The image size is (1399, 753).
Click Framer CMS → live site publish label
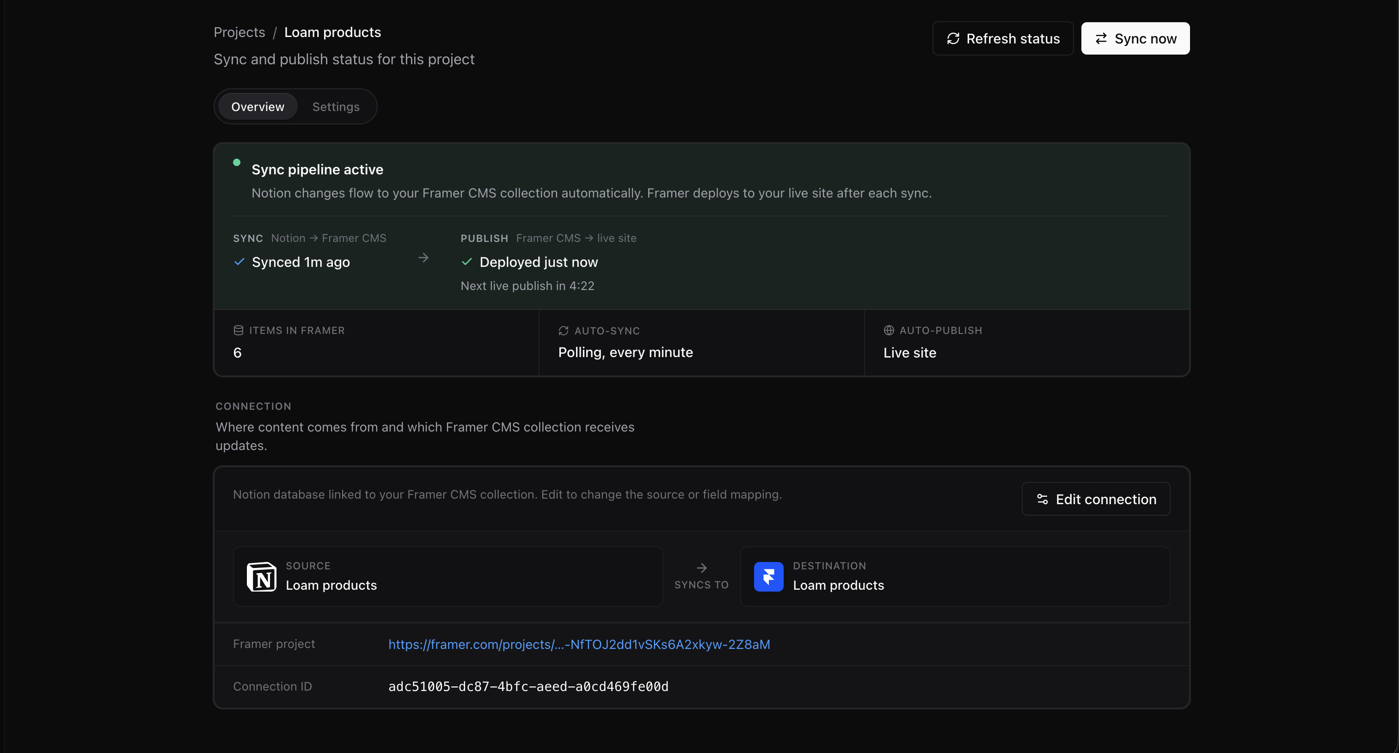coord(576,238)
